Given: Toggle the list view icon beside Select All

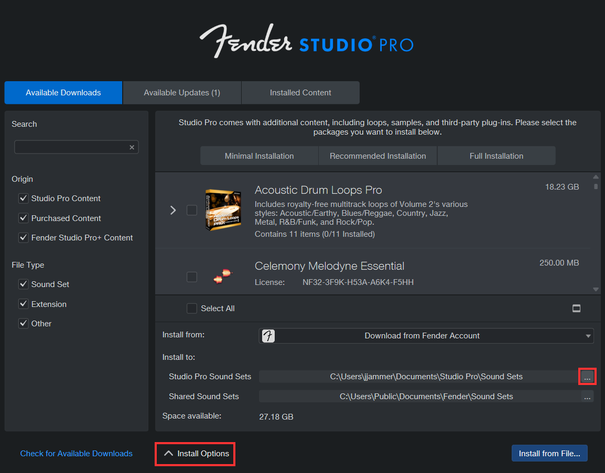Looking at the screenshot, I should (x=576, y=309).
